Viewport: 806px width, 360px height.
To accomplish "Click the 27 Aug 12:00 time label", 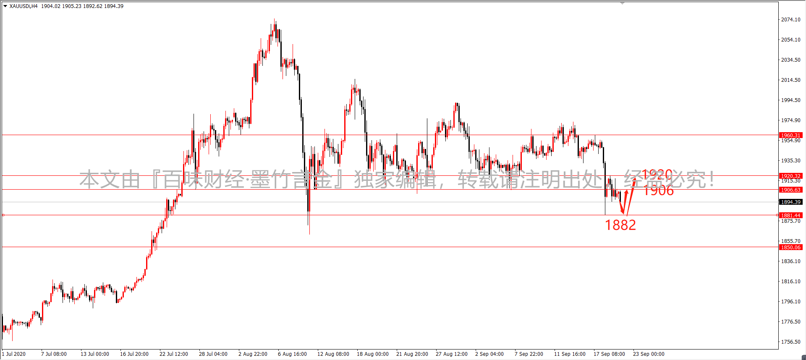I will (x=452, y=354).
